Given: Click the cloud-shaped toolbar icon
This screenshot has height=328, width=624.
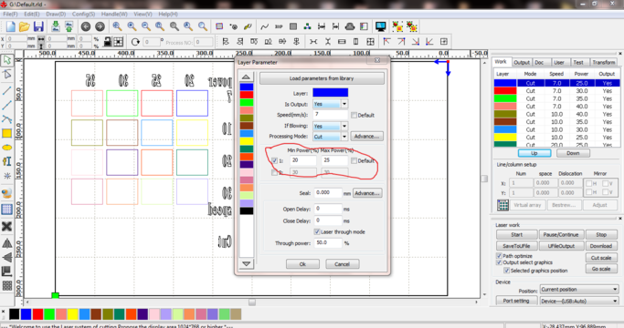Looking at the screenshot, I should click(x=350, y=26).
